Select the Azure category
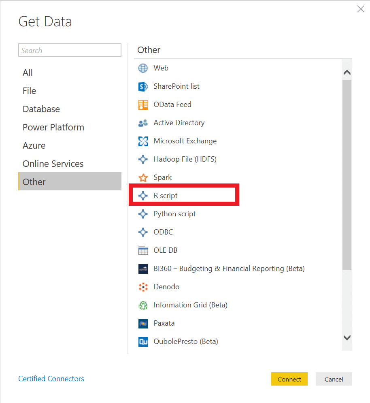Viewport: 370px width, 403px height. (x=70, y=146)
